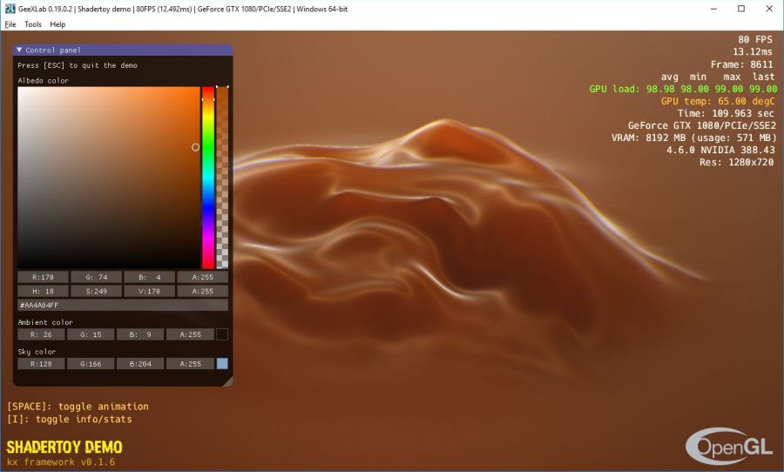
Task: Select the HSV row A:255 field
Action: (202, 291)
